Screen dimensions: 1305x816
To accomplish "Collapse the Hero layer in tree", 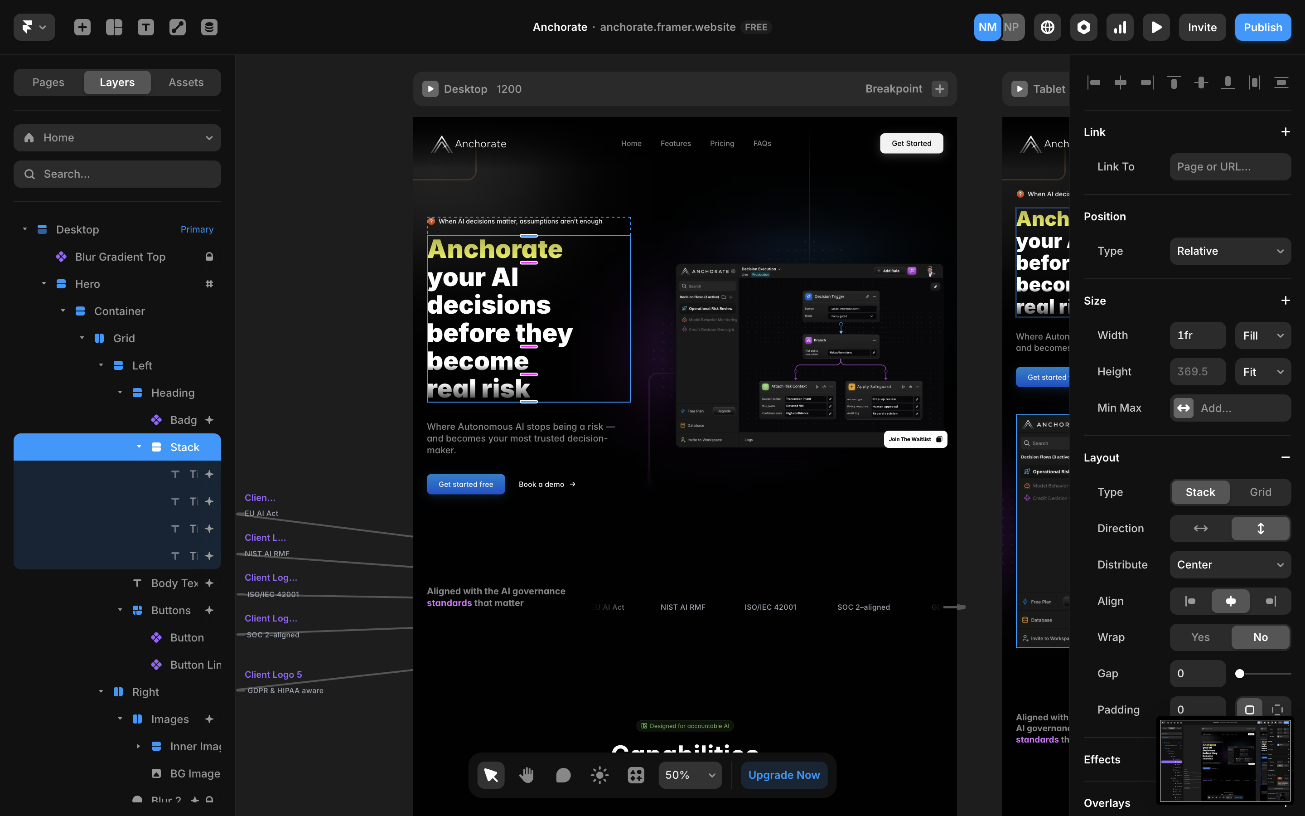I will pyautogui.click(x=43, y=284).
